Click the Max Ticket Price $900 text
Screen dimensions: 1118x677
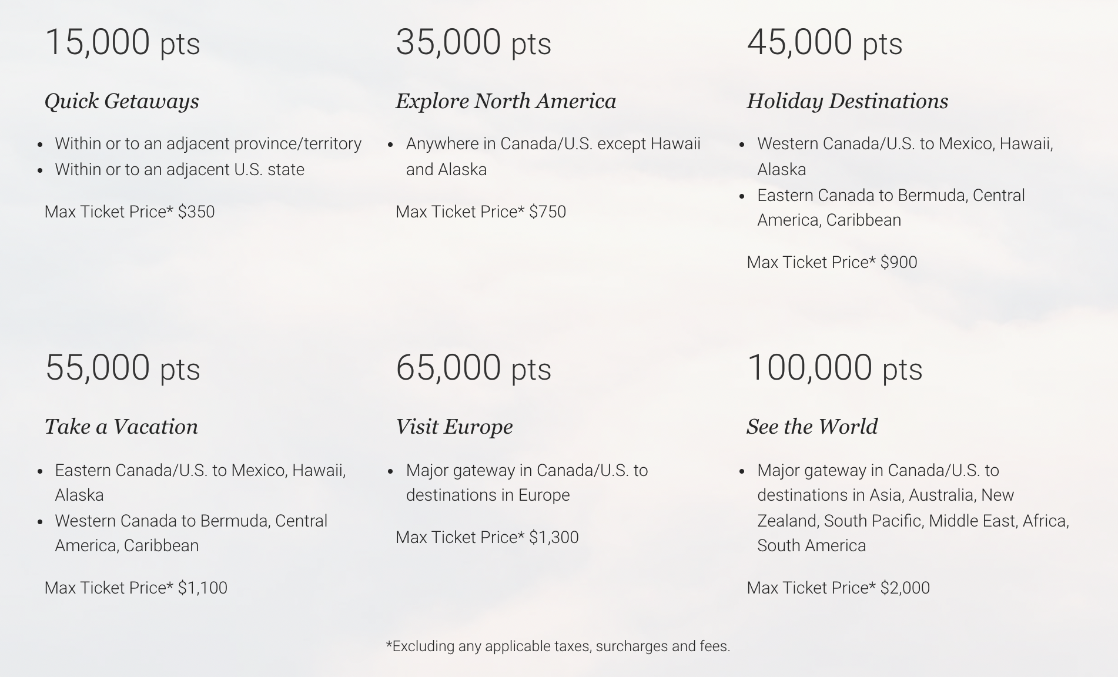(832, 262)
